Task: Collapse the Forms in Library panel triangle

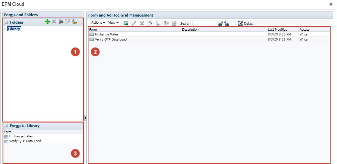Action: (6, 126)
